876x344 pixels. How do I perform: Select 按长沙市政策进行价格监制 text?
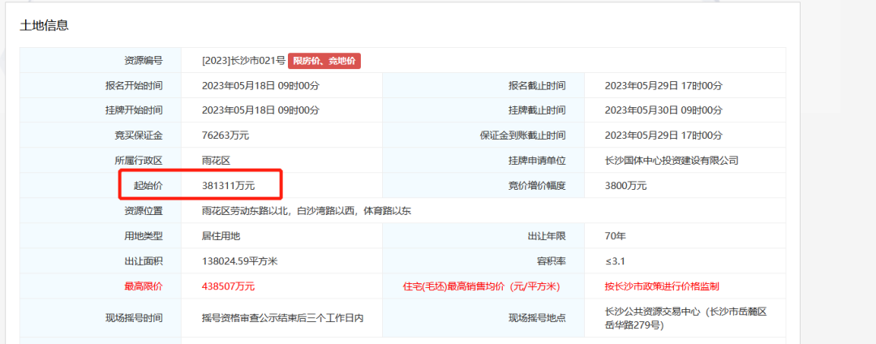[662, 286]
